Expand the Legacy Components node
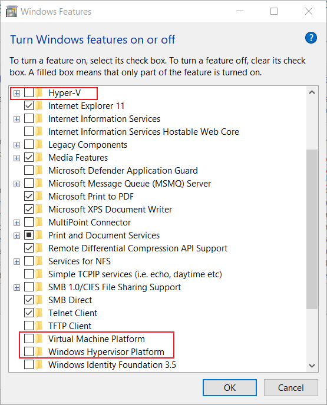The width and height of the screenshot is (327, 405). click(x=17, y=145)
